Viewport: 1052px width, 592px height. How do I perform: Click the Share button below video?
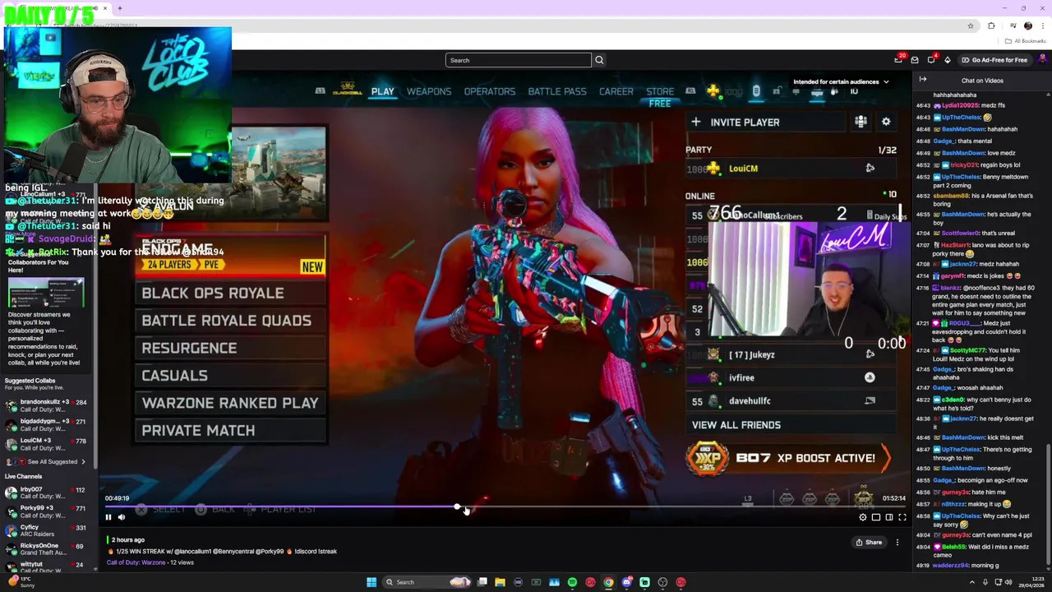coord(869,542)
